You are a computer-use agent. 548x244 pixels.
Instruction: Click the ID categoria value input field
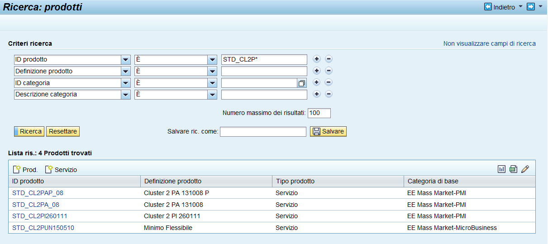(x=259, y=83)
